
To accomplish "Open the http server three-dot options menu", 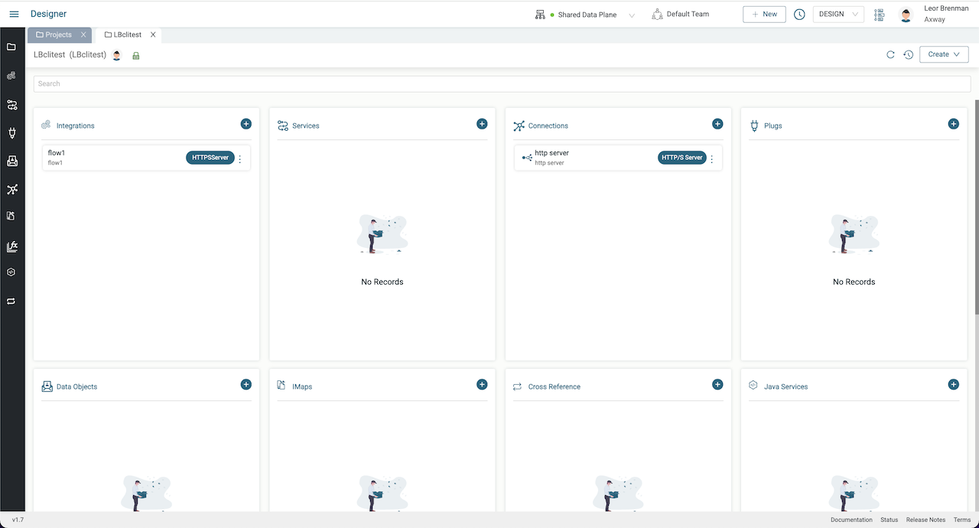I will pos(711,159).
